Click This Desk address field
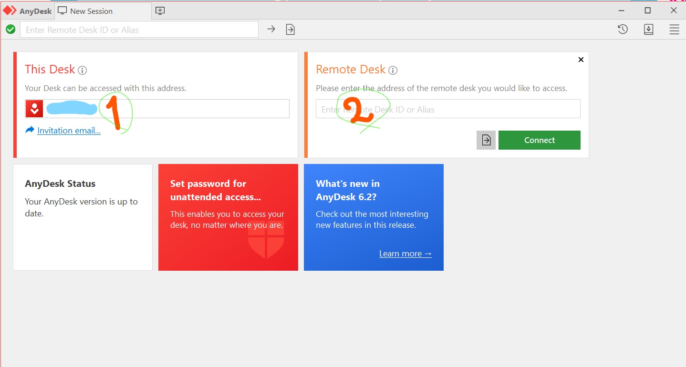The image size is (686, 367). coord(157,109)
